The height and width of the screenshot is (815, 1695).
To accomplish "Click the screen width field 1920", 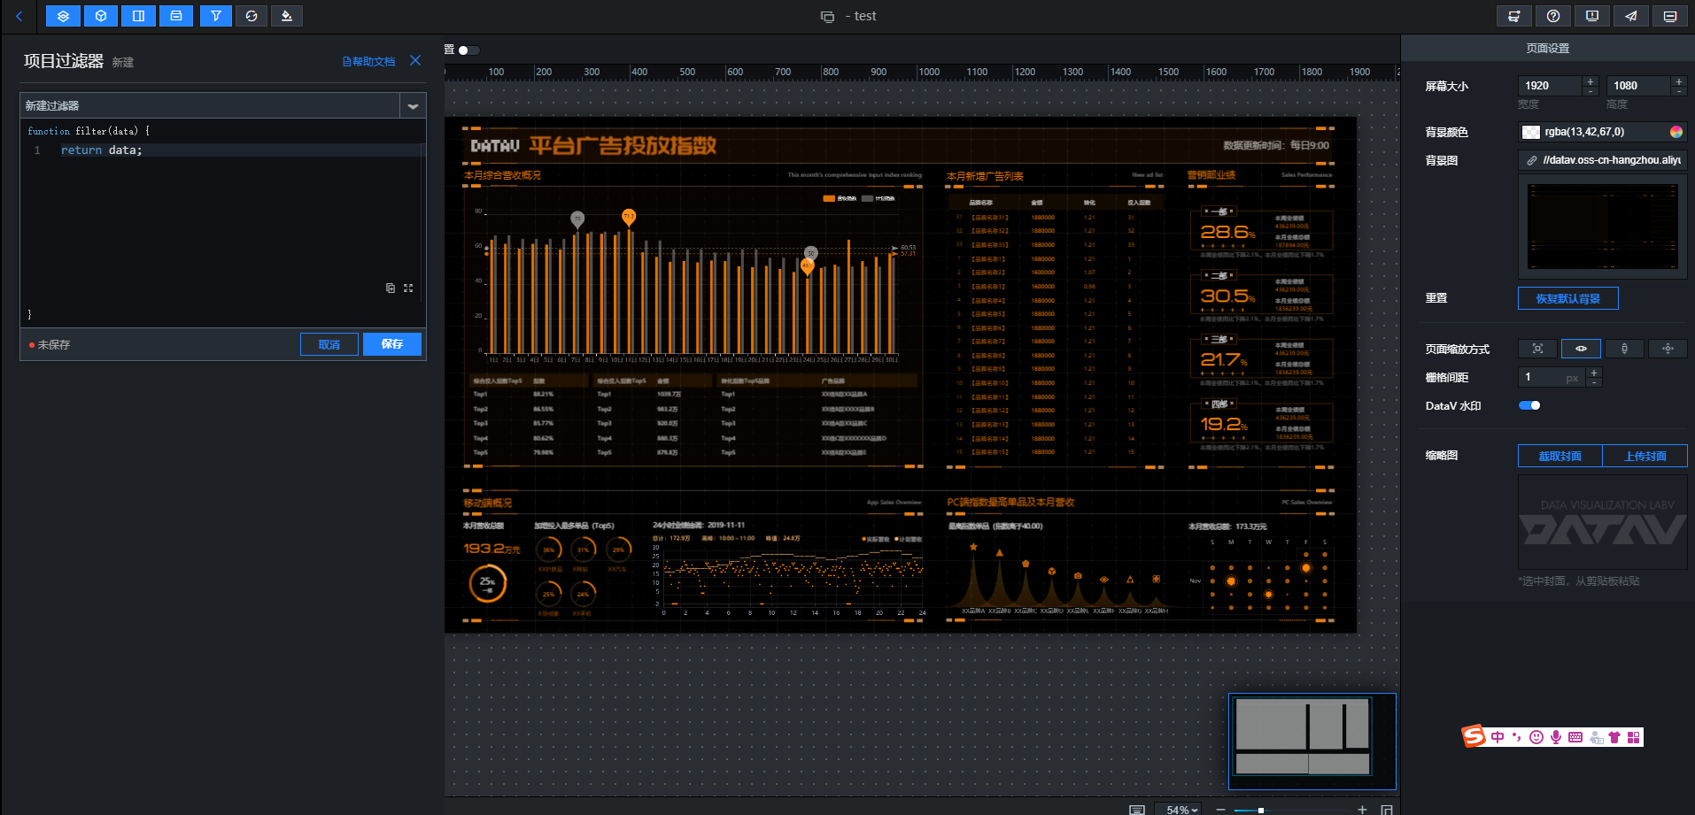I will click(x=1549, y=86).
